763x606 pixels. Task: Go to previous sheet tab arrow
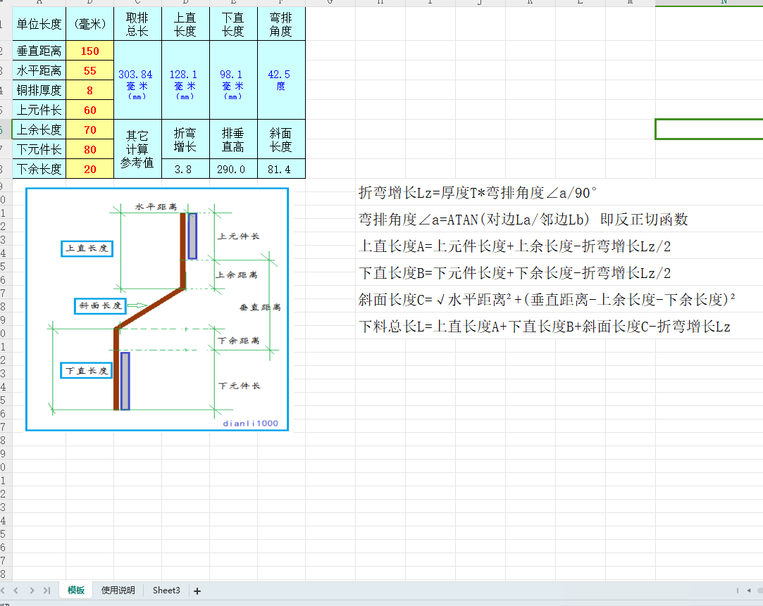point(16,591)
